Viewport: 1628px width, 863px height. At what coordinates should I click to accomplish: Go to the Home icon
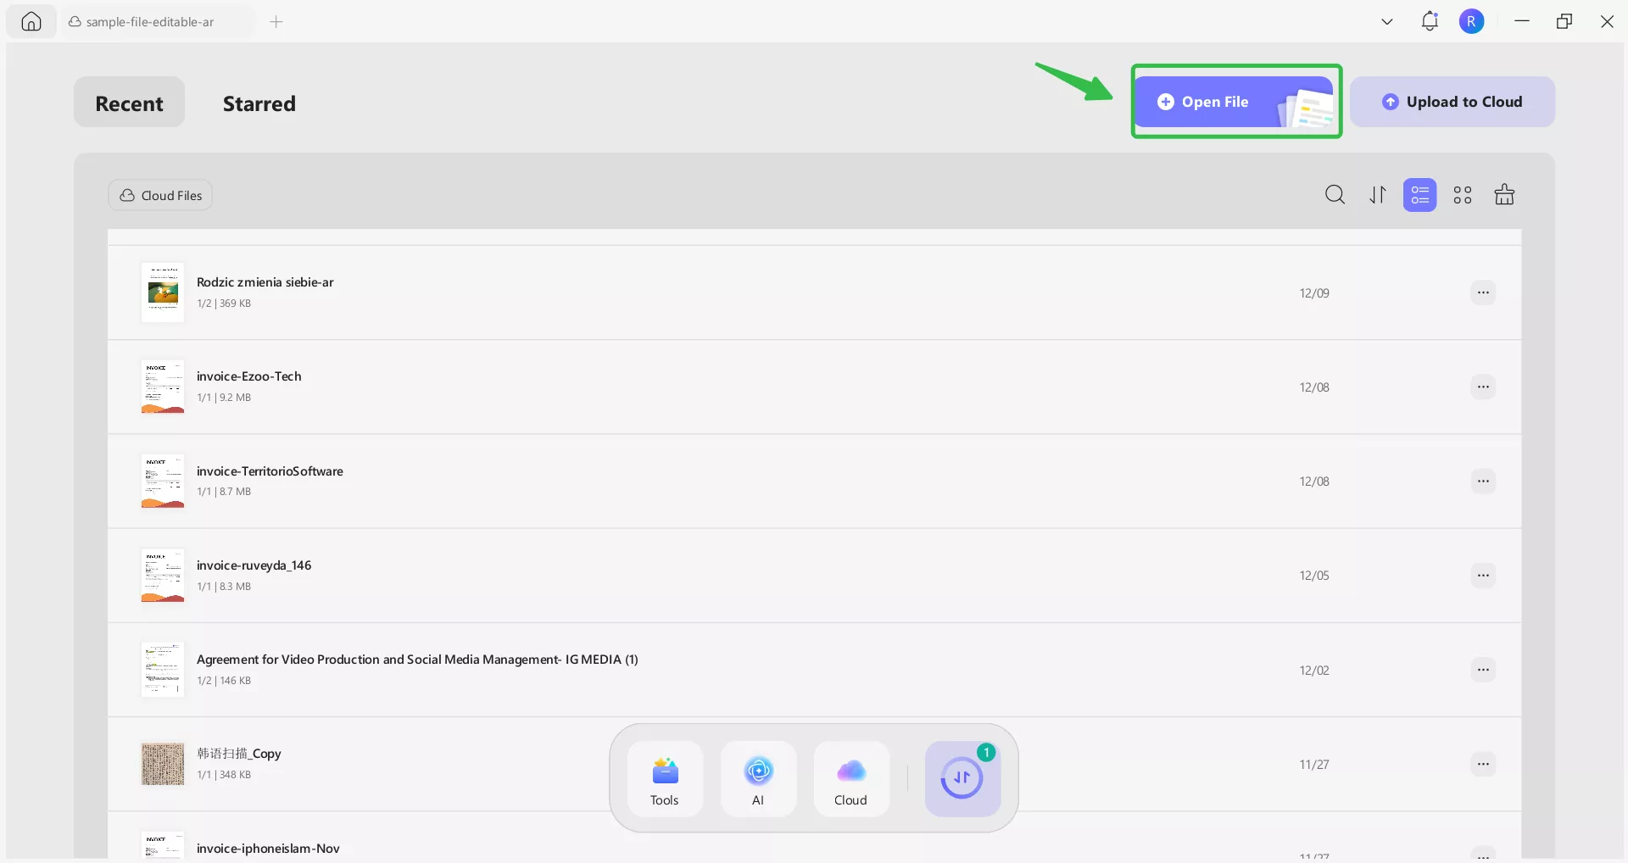point(31,21)
